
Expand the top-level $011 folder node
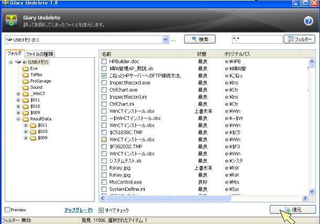[18, 100]
